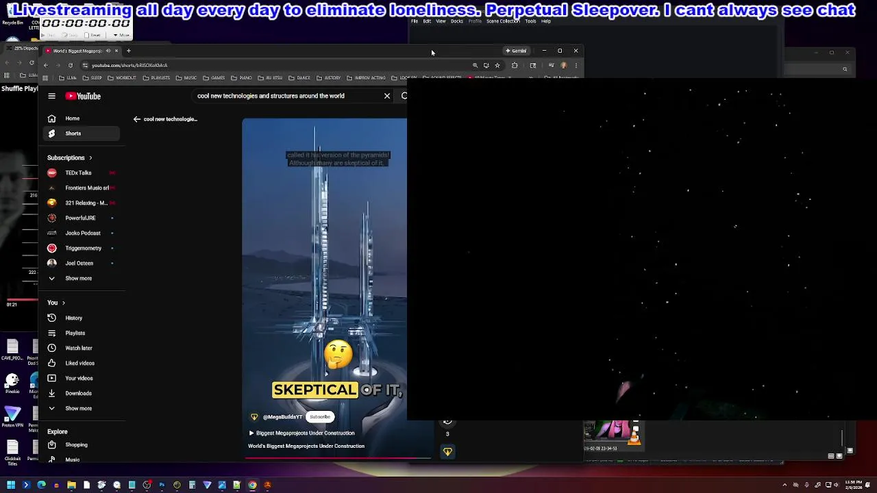Open Photoshop from taskbar
This screenshot has width=877, height=493.
(162, 485)
